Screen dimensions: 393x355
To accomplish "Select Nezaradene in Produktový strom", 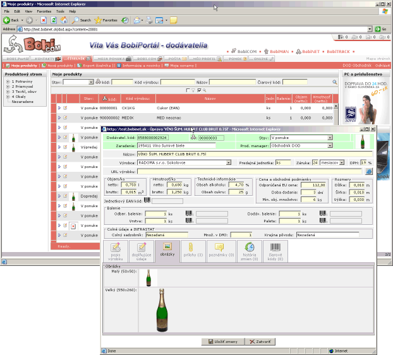I will (x=23, y=102).
